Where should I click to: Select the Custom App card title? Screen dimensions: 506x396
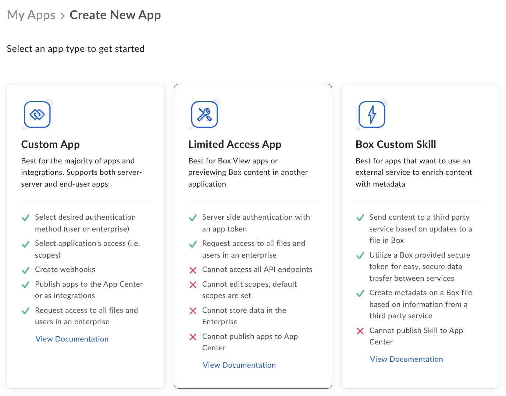[50, 144]
